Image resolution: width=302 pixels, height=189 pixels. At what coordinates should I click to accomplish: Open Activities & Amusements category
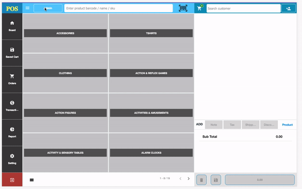[151, 113]
